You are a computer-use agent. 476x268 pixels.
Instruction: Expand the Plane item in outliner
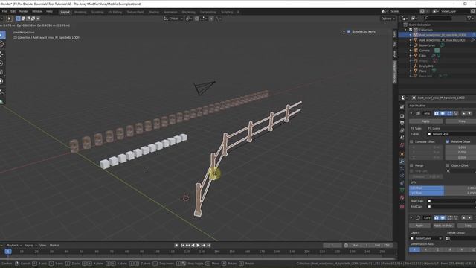click(411, 71)
